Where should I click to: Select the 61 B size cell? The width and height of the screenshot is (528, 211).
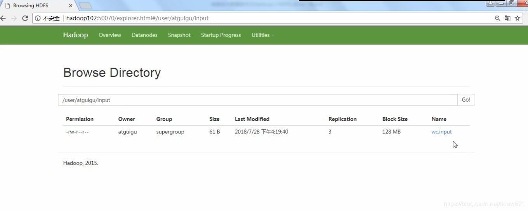[x=215, y=132]
